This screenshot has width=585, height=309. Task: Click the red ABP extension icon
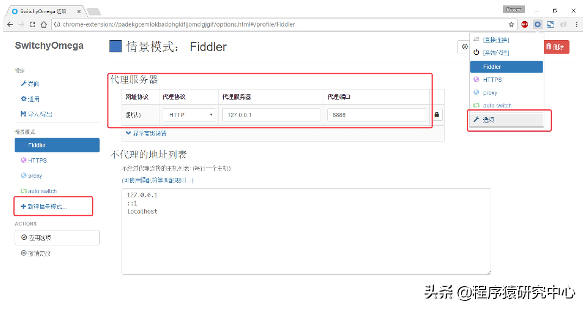tap(525, 24)
